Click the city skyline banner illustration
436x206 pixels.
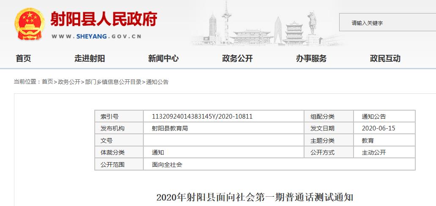click(269, 24)
